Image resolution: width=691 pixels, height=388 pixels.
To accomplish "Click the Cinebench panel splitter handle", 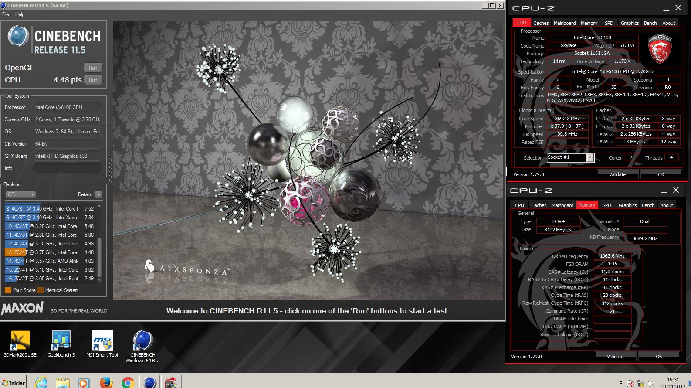I will click(x=110, y=170).
